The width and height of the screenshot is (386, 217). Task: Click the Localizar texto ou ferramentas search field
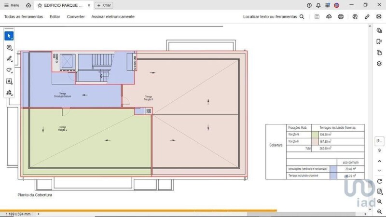[x=274, y=16]
